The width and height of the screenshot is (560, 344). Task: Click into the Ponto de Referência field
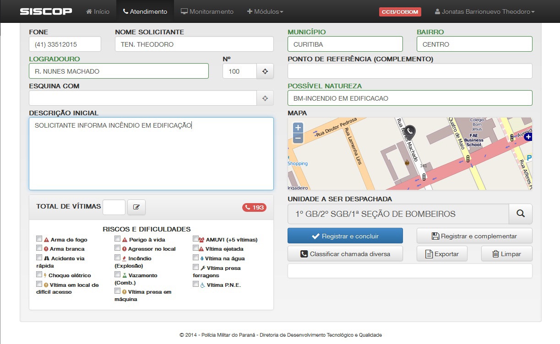pyautogui.click(x=410, y=71)
